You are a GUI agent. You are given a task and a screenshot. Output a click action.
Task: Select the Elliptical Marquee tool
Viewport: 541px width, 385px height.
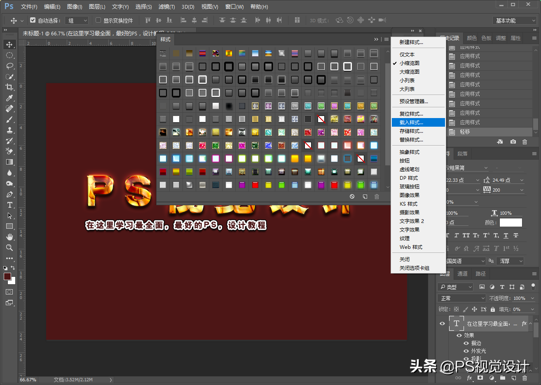point(9,55)
